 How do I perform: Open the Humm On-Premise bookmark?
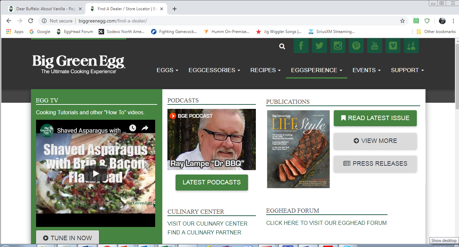[227, 32]
